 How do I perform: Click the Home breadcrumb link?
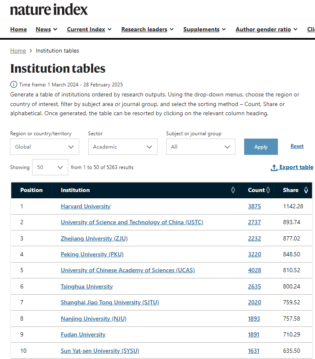pyautogui.click(x=18, y=51)
